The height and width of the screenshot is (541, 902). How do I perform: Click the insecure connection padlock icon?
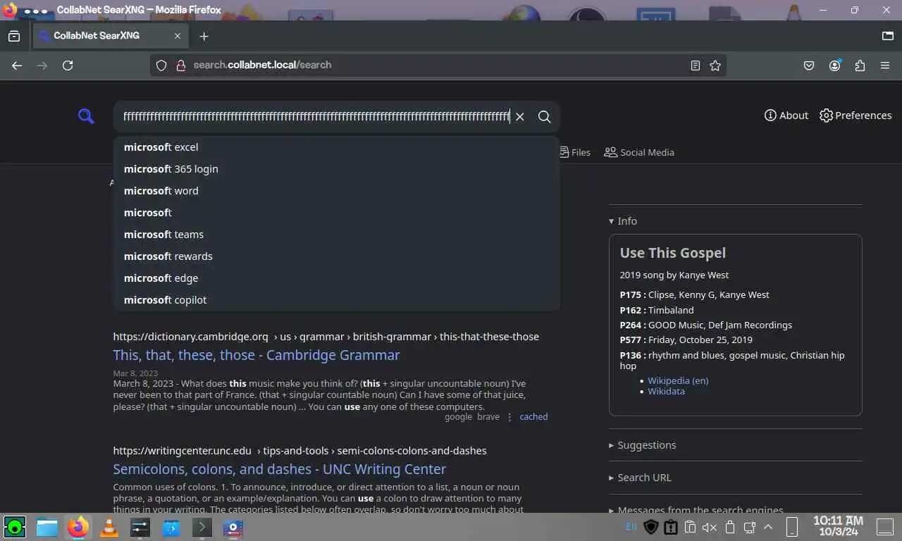(x=180, y=66)
